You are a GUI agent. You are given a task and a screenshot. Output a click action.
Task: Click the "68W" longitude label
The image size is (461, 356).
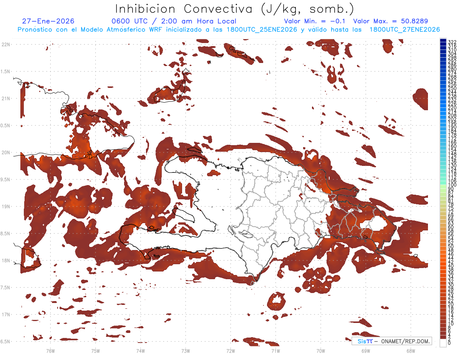pos(410,351)
